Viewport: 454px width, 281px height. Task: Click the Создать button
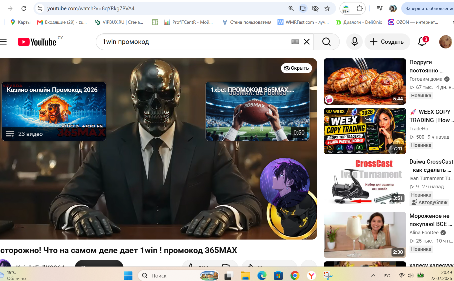tap(387, 42)
